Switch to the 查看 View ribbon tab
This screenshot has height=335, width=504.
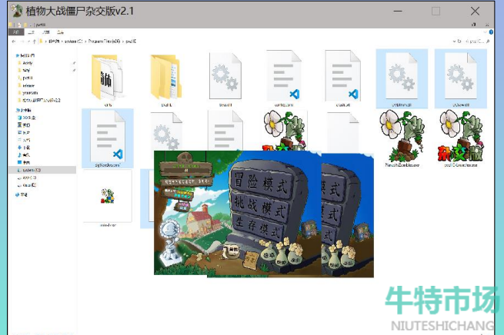[61, 32]
